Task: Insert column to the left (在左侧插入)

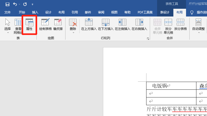Action: pos(122,25)
